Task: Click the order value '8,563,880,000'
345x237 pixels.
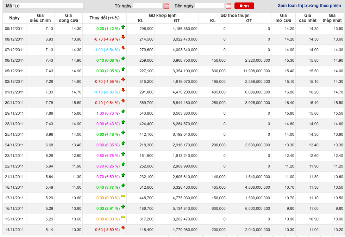Action: [185, 113]
